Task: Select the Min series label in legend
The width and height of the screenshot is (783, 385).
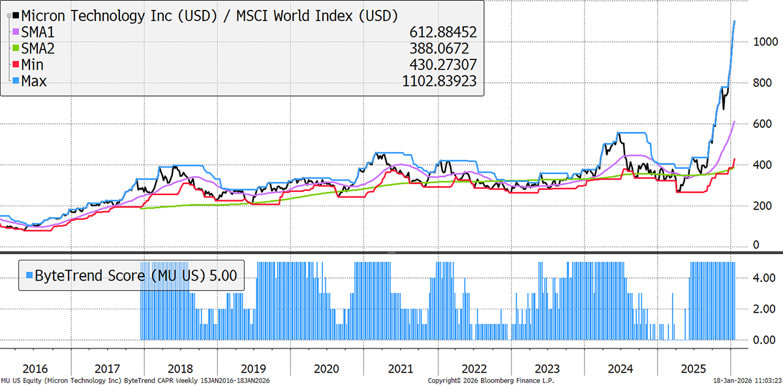Action: (x=35, y=64)
